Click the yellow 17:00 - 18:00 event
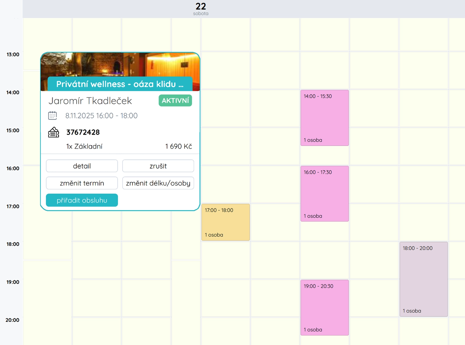This screenshot has height=345, width=465. (x=226, y=222)
